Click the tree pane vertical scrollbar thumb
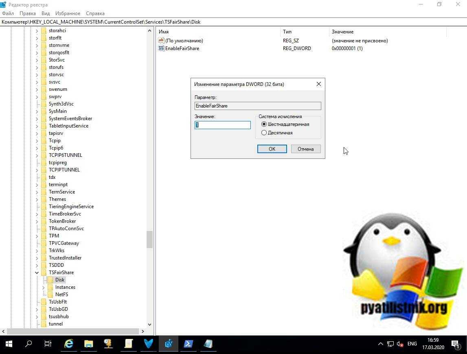 tap(149, 239)
